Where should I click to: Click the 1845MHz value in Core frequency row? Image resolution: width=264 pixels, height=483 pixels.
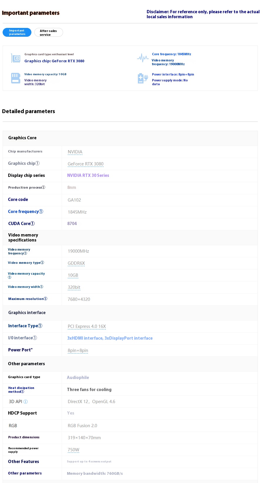77,212
